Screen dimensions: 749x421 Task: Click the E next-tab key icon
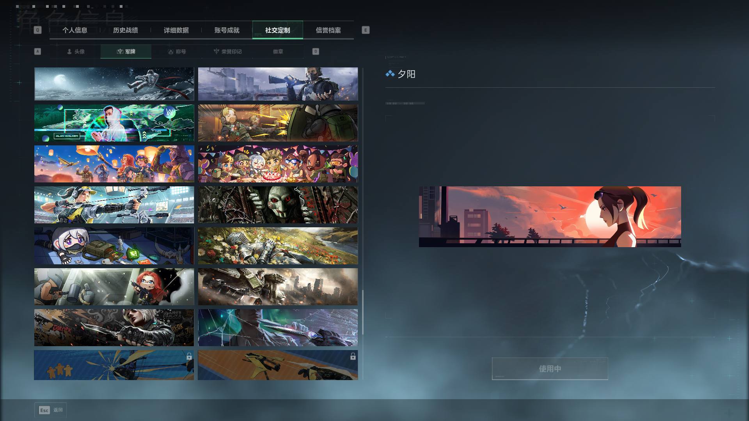366,30
